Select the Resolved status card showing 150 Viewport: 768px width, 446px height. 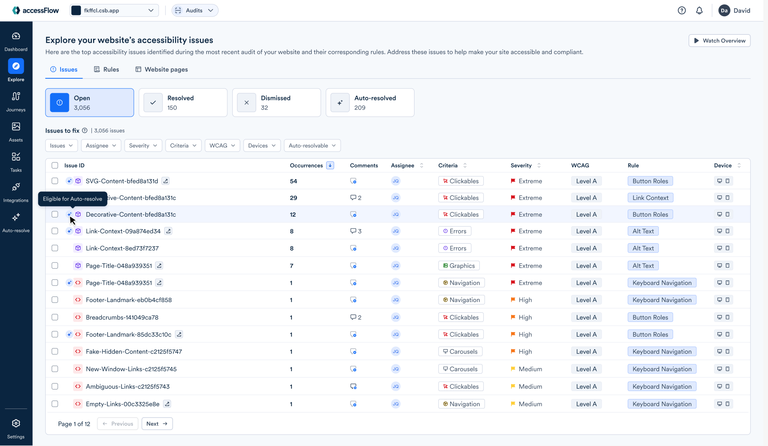click(x=183, y=102)
